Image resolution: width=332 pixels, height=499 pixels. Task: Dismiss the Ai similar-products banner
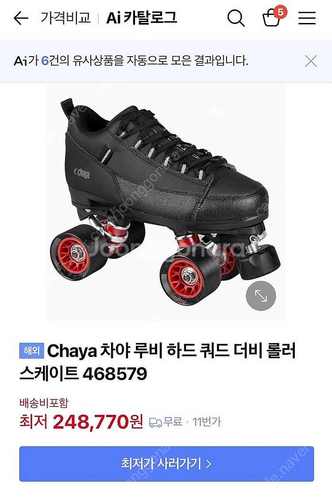click(311, 61)
